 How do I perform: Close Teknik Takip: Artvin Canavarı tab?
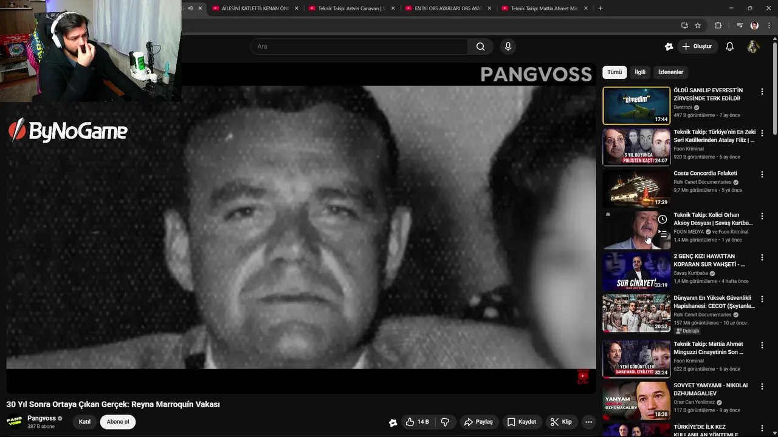click(x=393, y=8)
